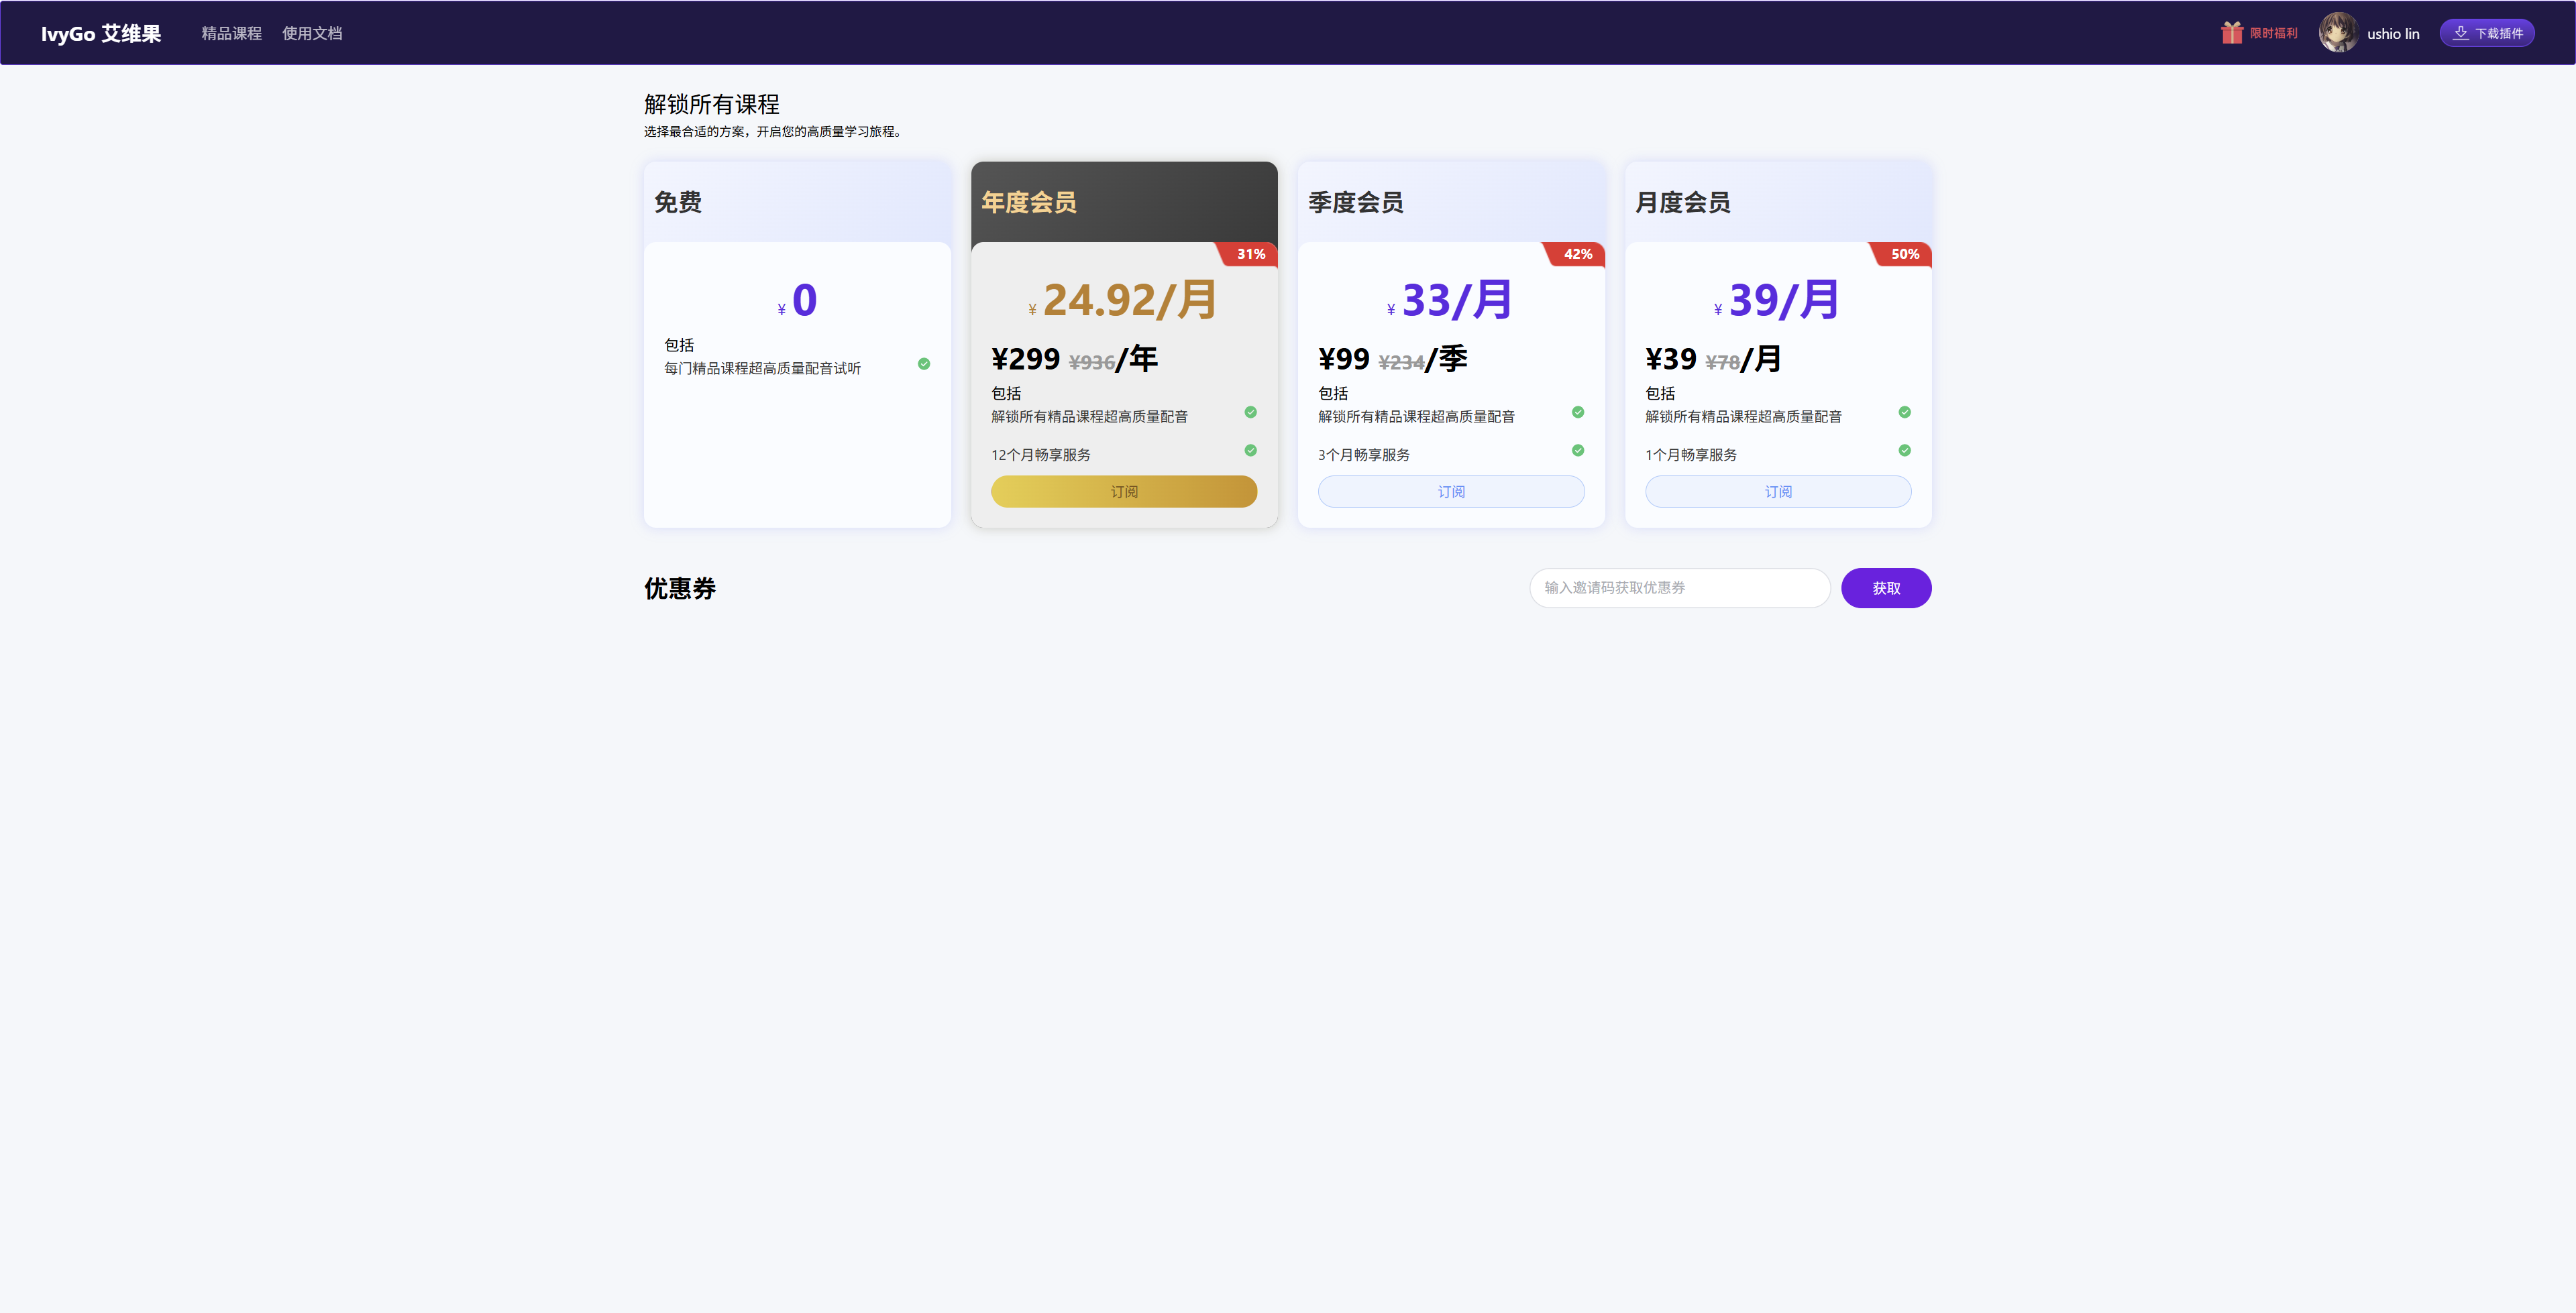This screenshot has width=2576, height=1313.
Task: Click the green checkmark on 免费 plan
Action: tap(923, 364)
